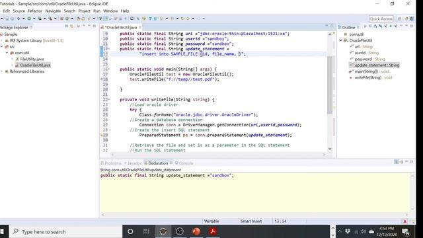The width and height of the screenshot is (423, 238).
Task: Open the Package Explorer View Menu dropdown
Action: [84, 26]
